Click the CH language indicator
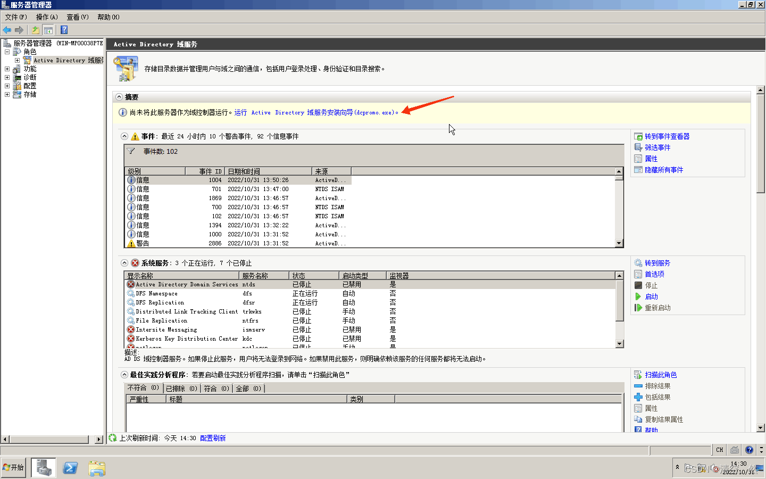The height and width of the screenshot is (479, 766). tap(719, 450)
